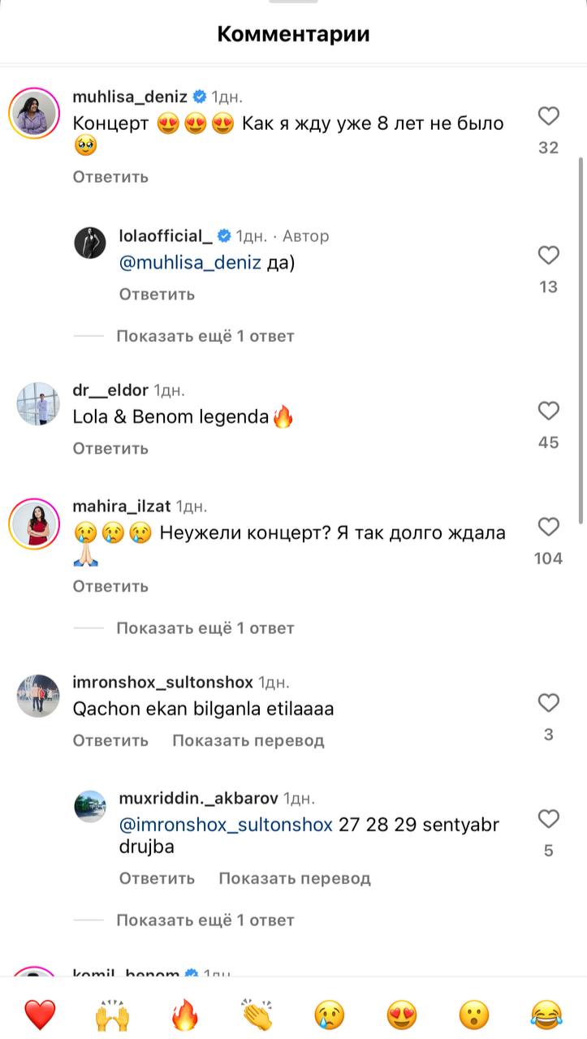Open lolaofficial_ profile avatar
This screenshot has width=587, height=1039.
click(90, 243)
